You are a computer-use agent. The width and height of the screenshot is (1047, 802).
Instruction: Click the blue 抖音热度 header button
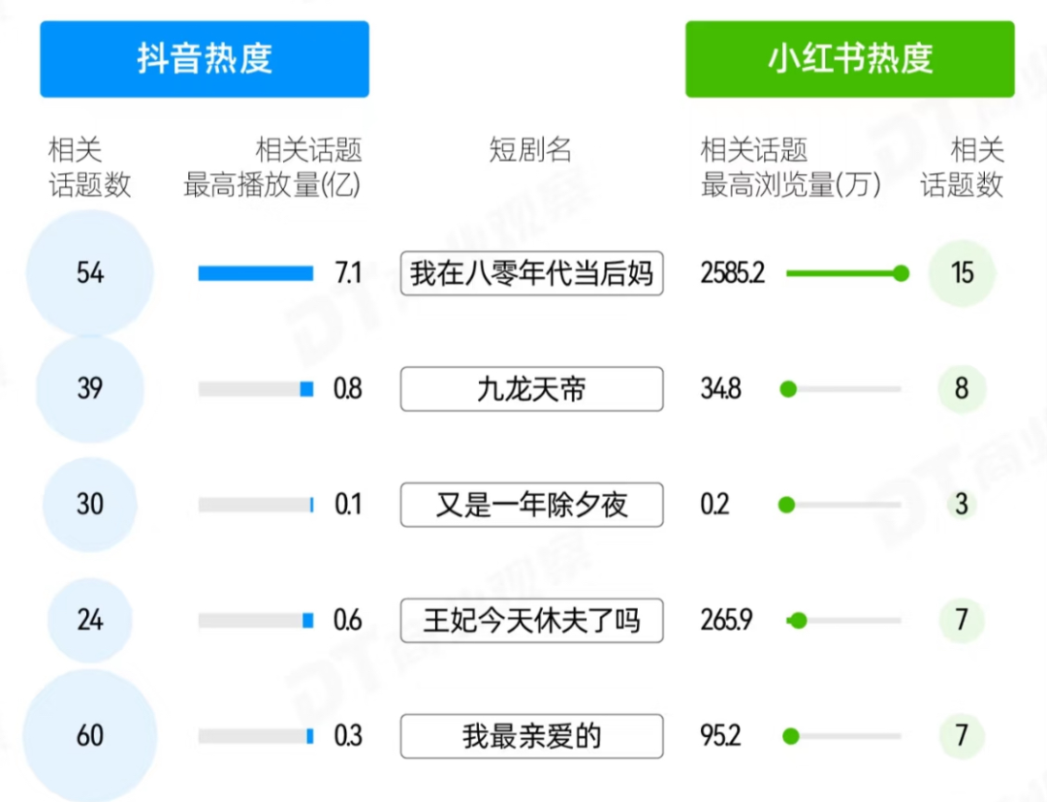coord(204,59)
